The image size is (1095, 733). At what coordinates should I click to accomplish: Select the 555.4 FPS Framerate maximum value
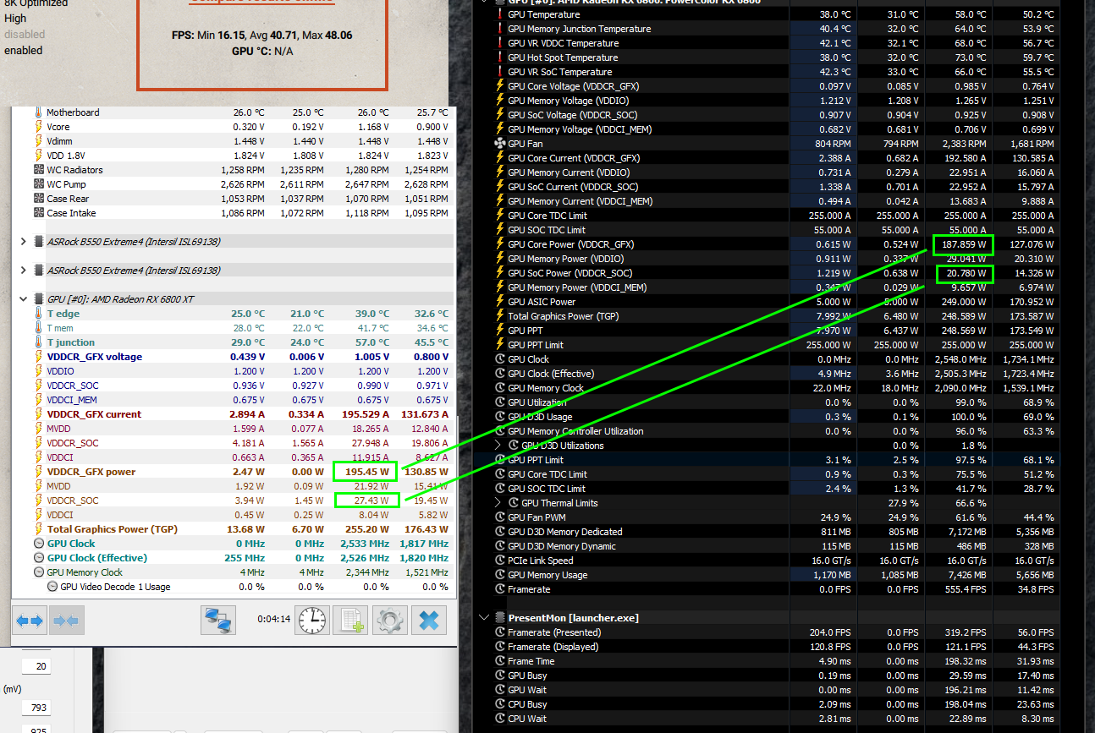pyautogui.click(x=963, y=589)
